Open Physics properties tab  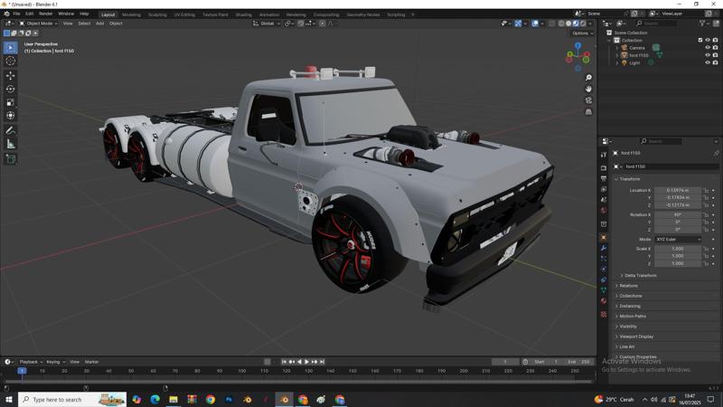[604, 269]
